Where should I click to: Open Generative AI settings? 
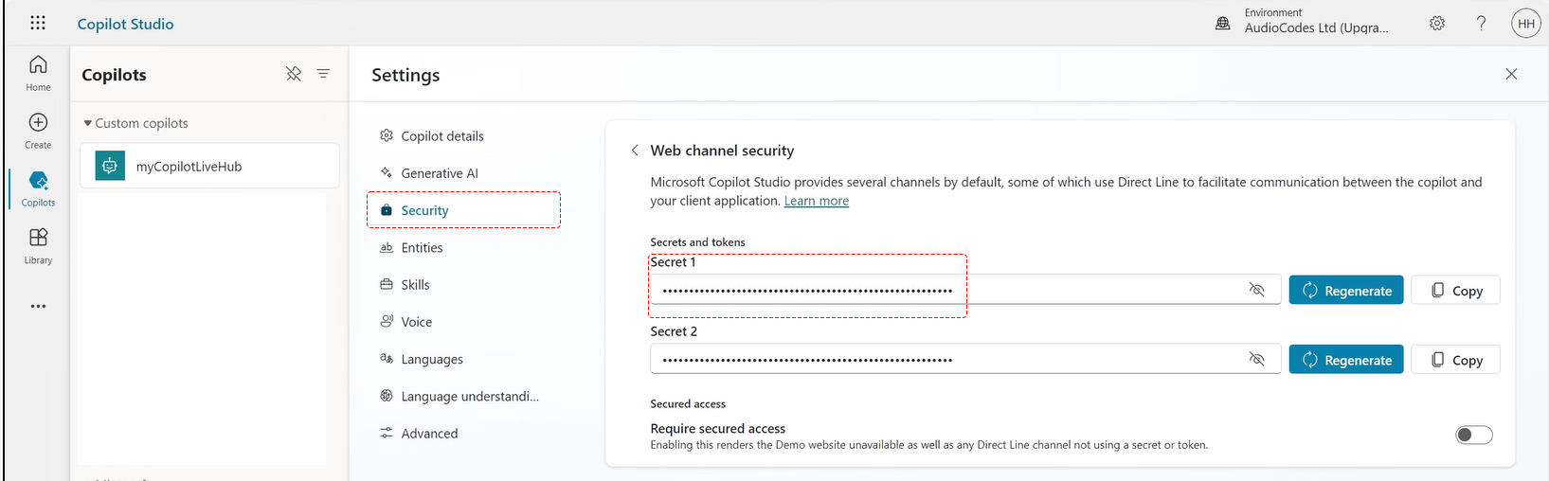pos(428,172)
